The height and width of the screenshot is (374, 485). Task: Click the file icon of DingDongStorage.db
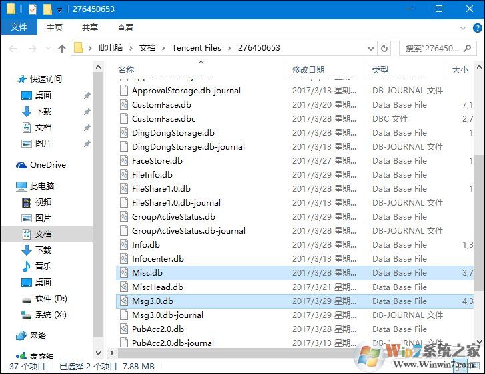point(124,132)
